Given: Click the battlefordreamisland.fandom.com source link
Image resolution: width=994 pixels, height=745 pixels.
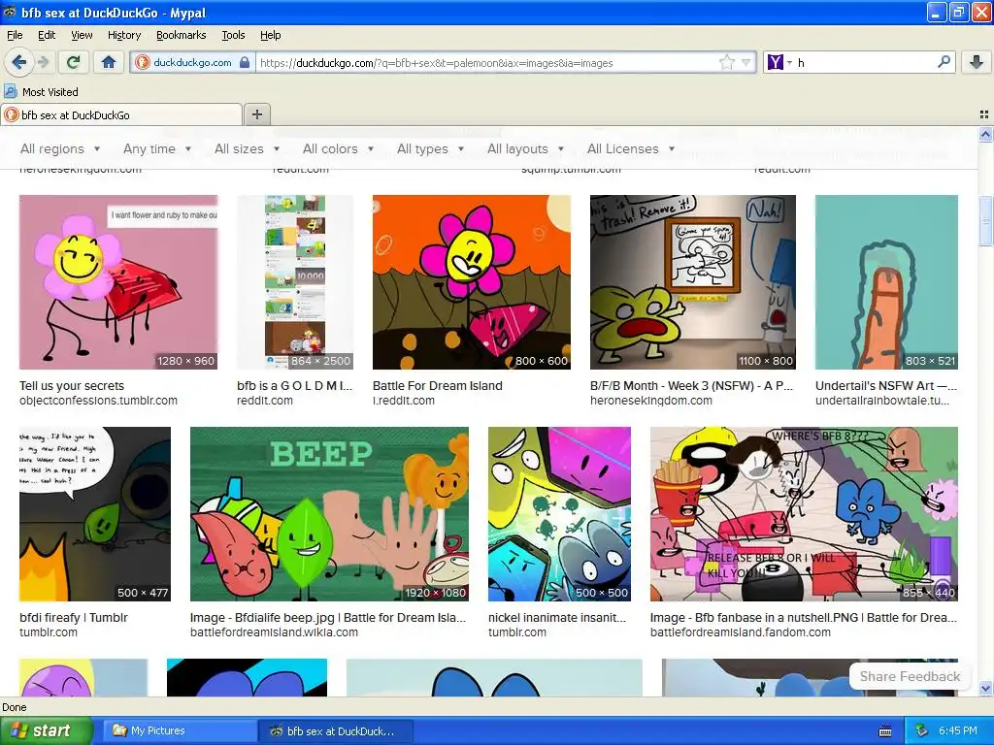Looking at the screenshot, I should [x=741, y=632].
